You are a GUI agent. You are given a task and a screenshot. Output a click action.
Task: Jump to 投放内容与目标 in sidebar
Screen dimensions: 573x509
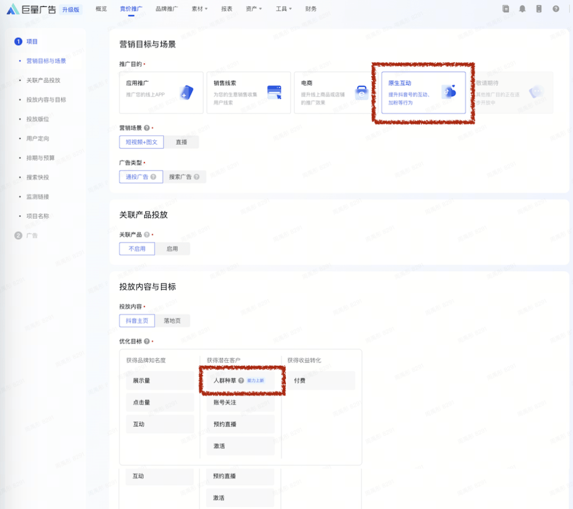click(46, 100)
